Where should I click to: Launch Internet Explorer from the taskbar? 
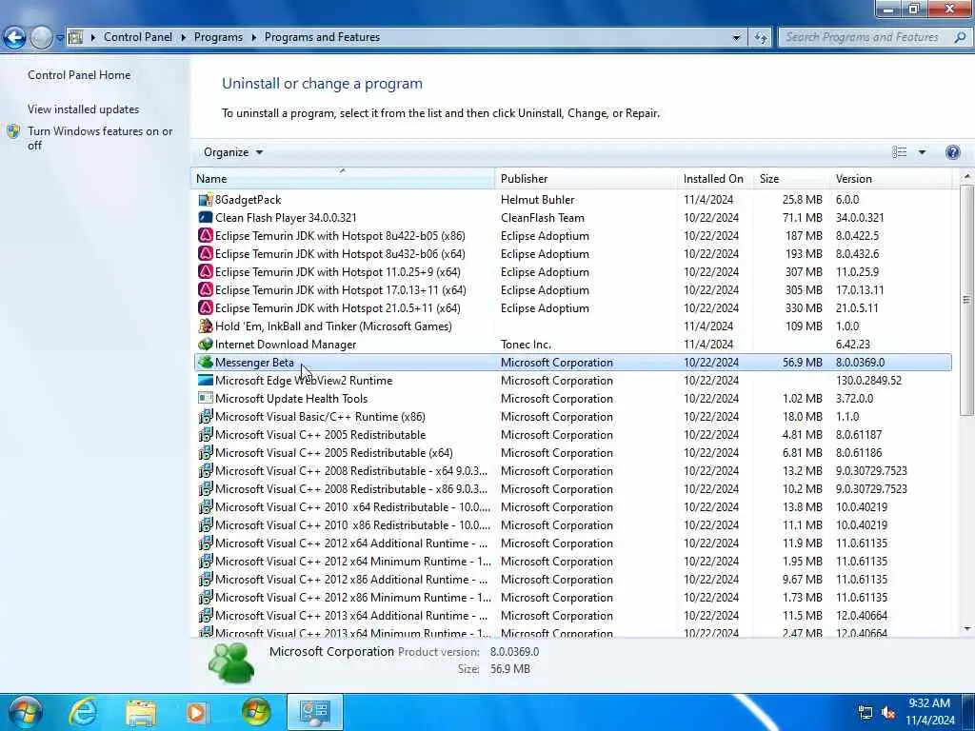click(x=83, y=712)
